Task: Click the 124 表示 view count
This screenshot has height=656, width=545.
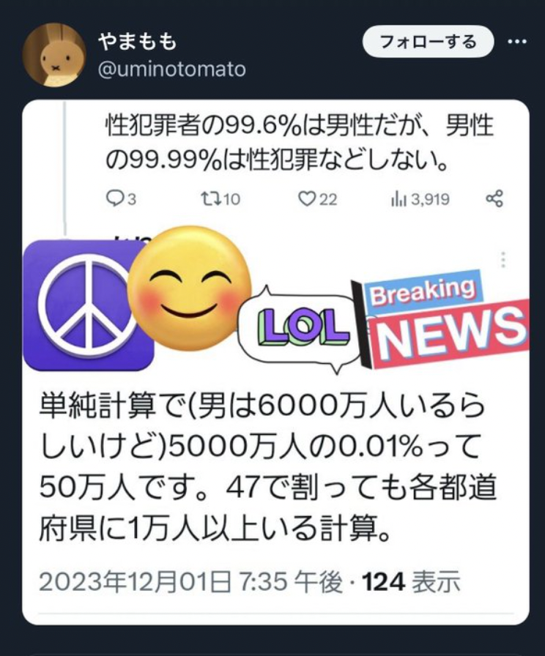Action: pyautogui.click(x=411, y=581)
